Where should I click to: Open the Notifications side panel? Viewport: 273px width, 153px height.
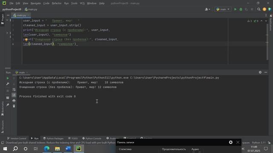[271, 23]
